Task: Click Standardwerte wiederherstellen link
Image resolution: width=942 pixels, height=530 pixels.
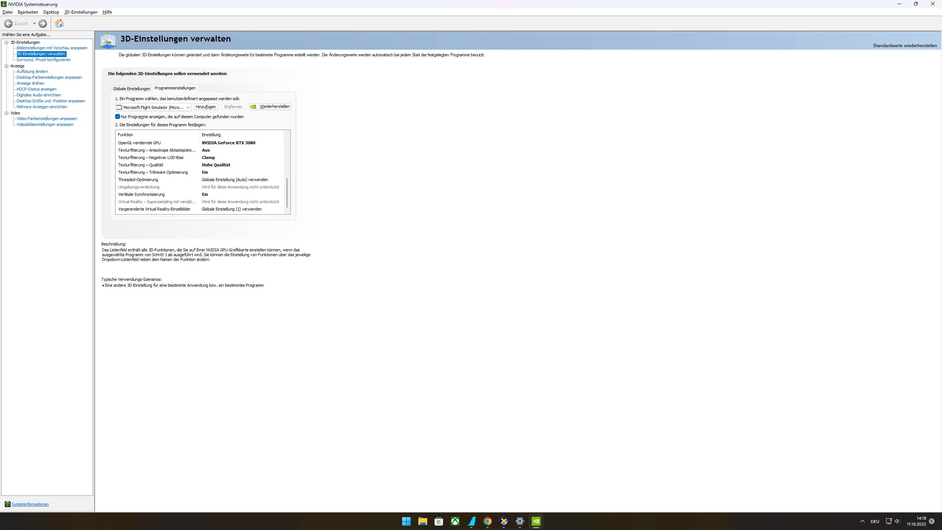Action: [904, 46]
